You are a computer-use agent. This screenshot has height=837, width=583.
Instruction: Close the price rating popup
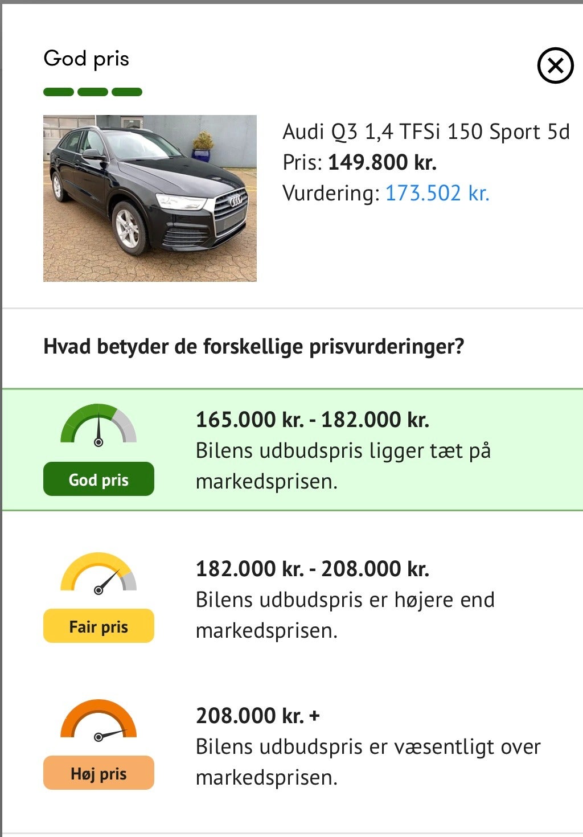pos(555,66)
